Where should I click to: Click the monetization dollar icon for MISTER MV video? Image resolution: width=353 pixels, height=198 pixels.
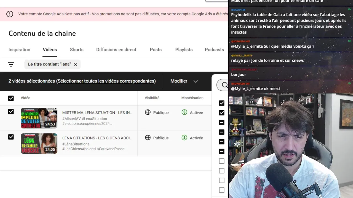184,112
